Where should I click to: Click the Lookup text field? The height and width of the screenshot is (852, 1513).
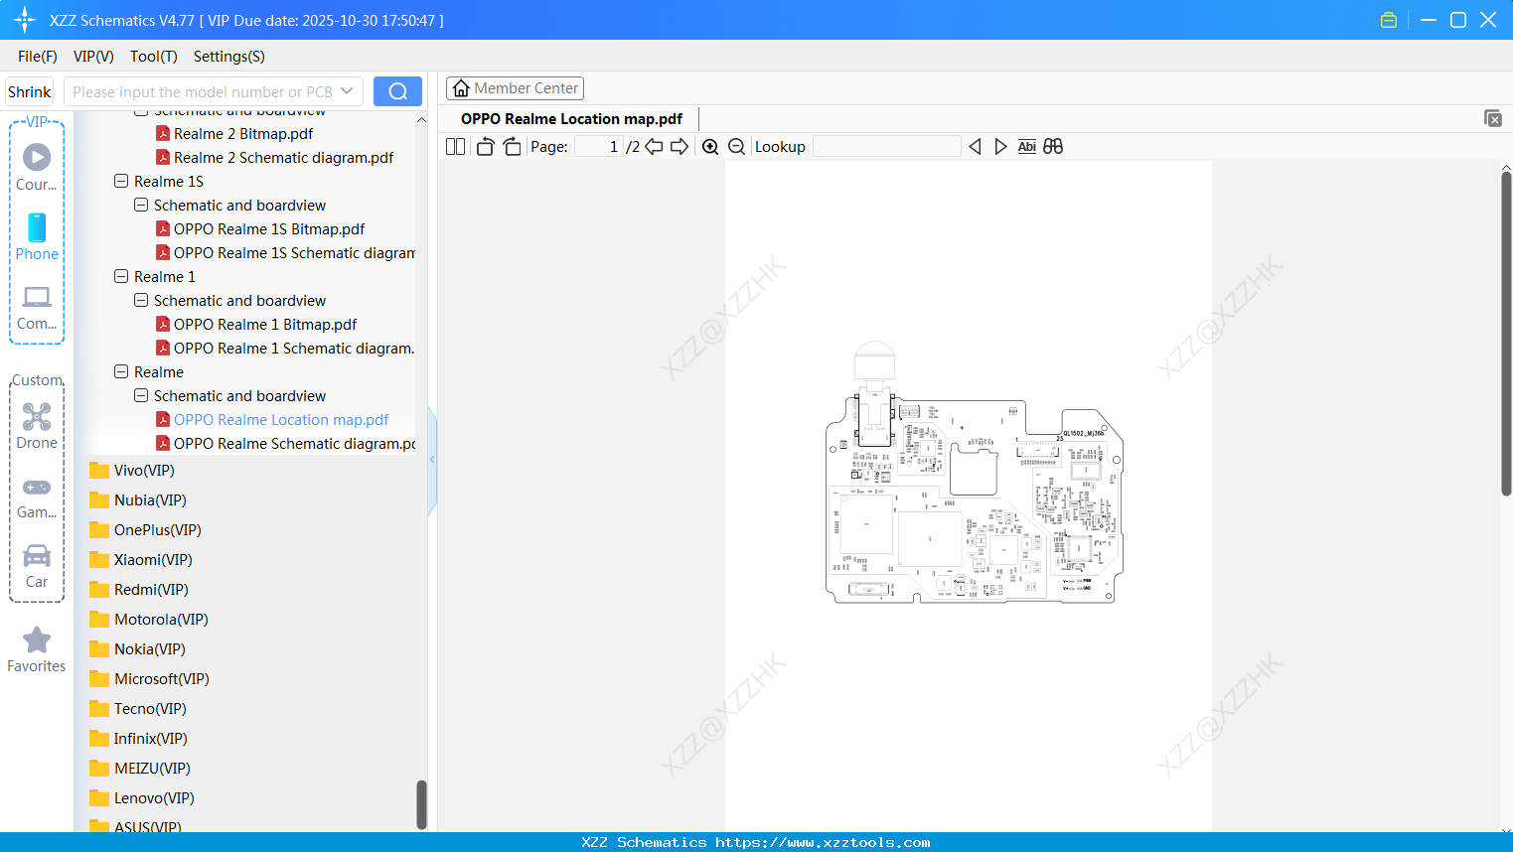887,147
